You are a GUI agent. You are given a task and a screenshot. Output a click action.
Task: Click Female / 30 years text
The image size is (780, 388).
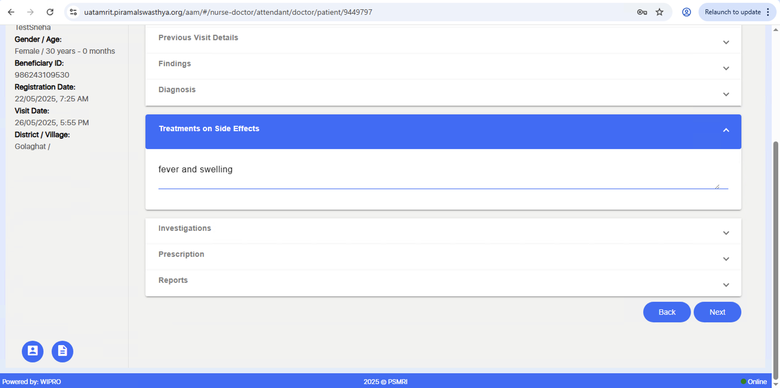tap(65, 51)
